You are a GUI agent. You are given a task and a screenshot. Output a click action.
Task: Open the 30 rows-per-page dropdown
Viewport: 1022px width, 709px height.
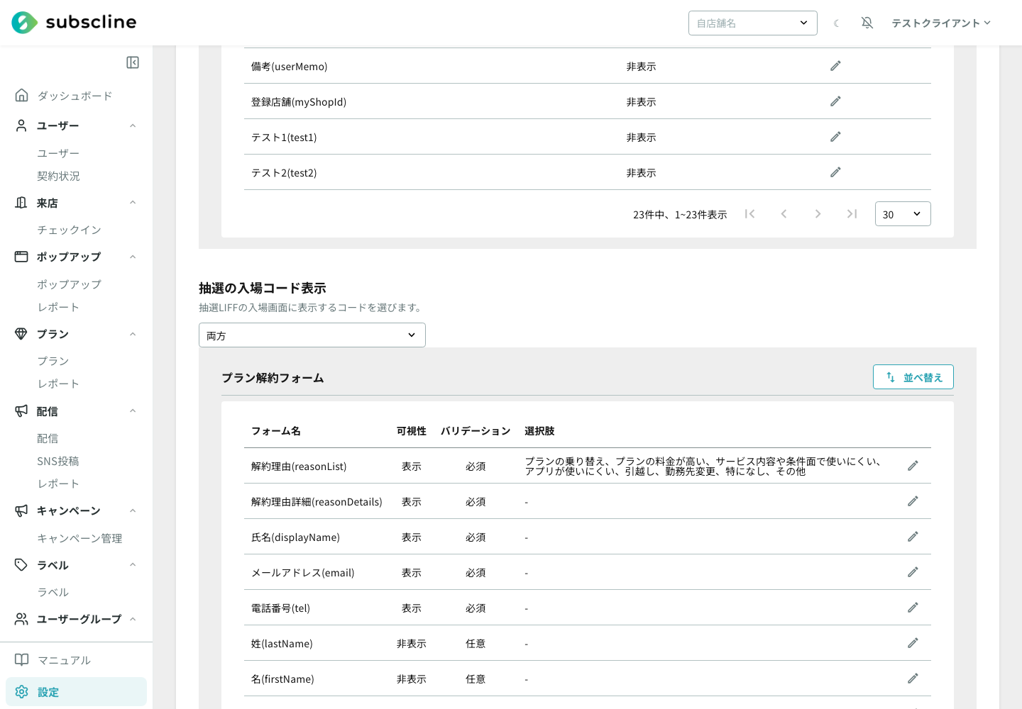[x=903, y=213]
